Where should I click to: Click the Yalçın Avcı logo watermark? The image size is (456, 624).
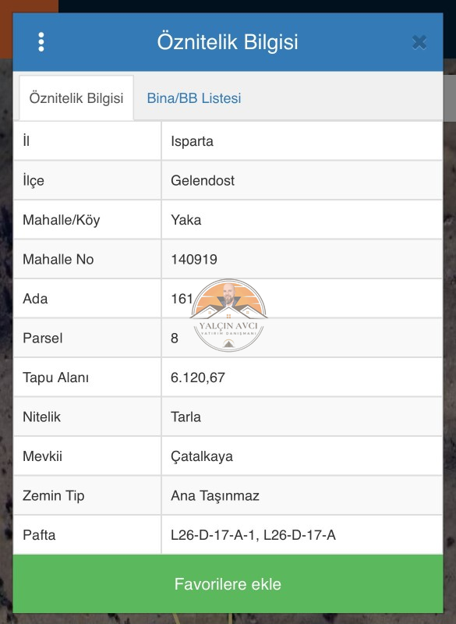(x=228, y=315)
